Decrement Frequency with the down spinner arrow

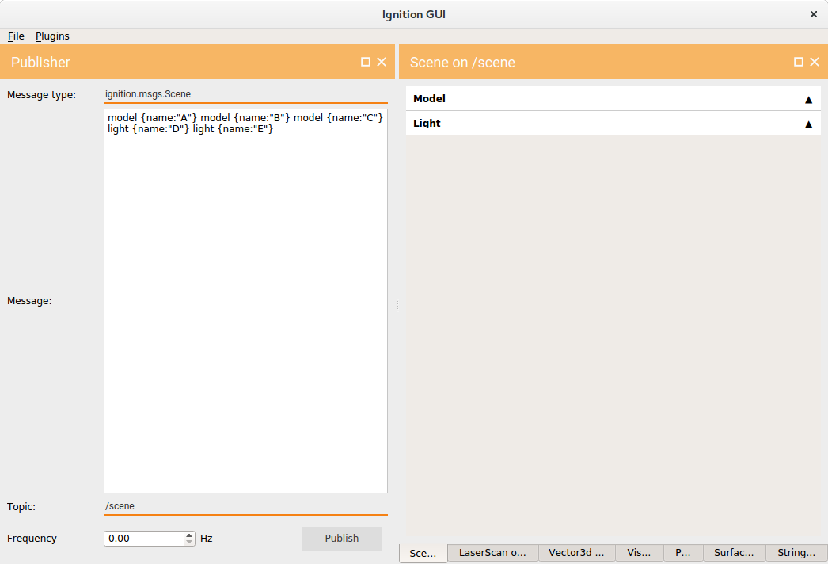188,542
